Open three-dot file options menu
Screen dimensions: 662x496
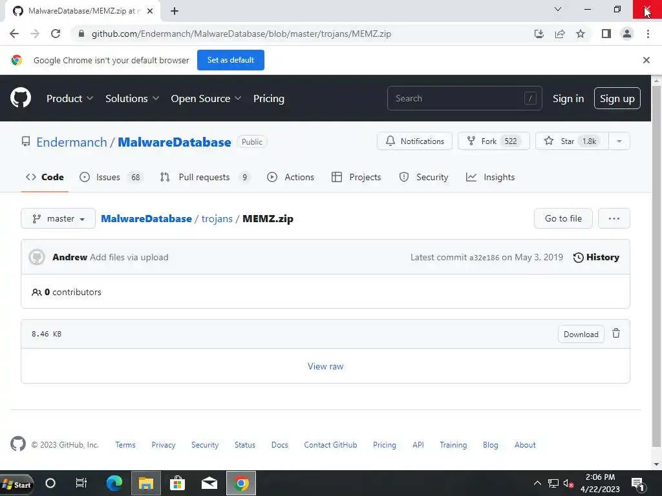tap(614, 218)
